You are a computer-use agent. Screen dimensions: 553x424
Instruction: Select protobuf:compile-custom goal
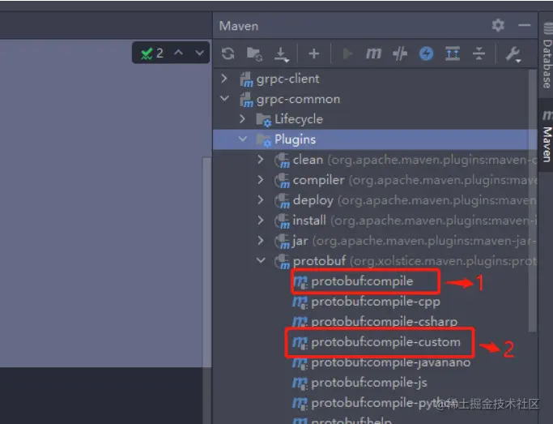pyautogui.click(x=386, y=342)
